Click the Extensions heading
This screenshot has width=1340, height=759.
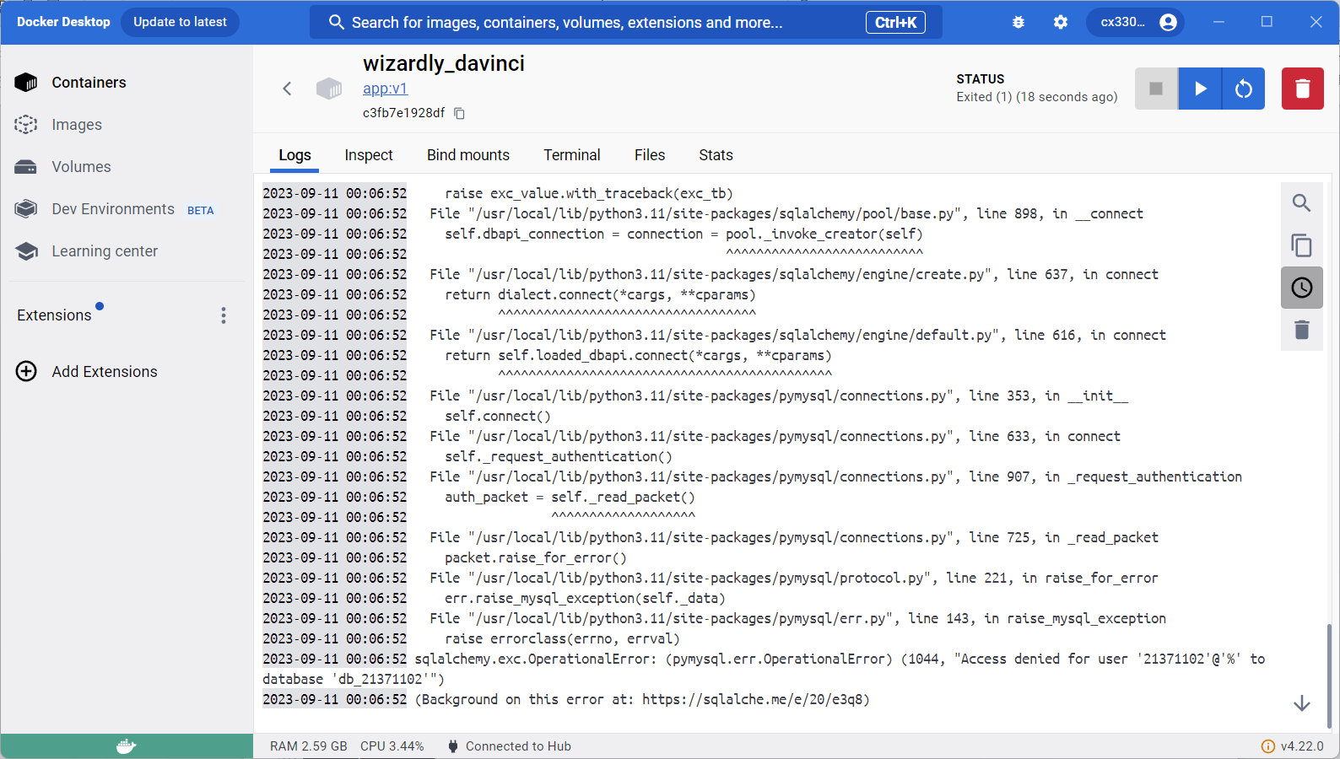pyautogui.click(x=54, y=315)
